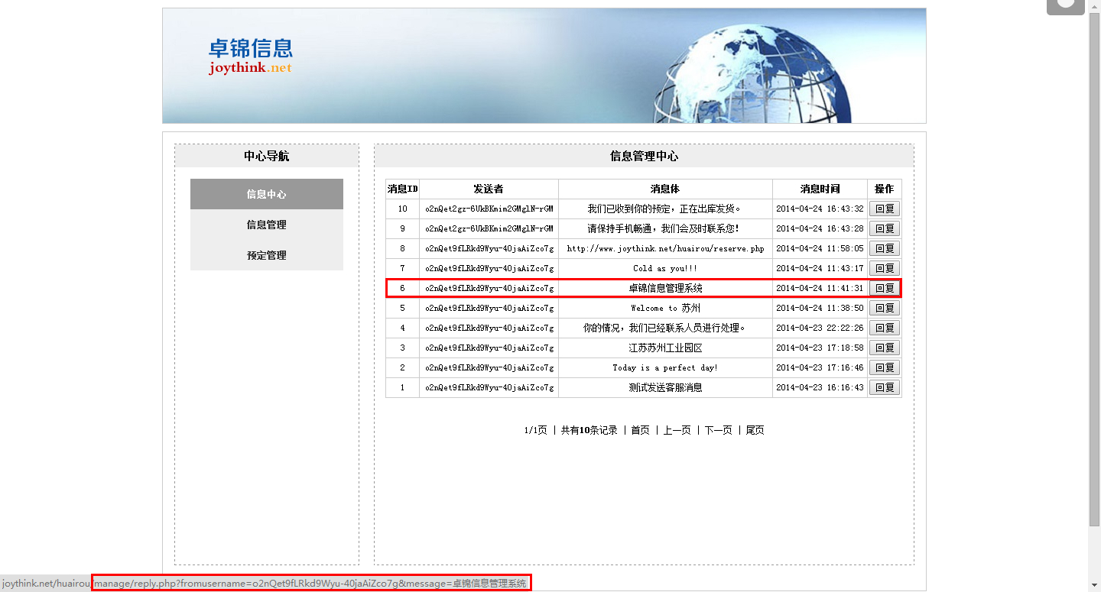Viewport: 1101px width, 592px height.
Task: Click 回复 for 'Today is a perfect day!'
Action: [885, 367]
